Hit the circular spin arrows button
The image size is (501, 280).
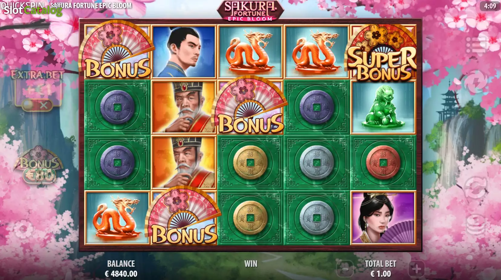pos(476,187)
